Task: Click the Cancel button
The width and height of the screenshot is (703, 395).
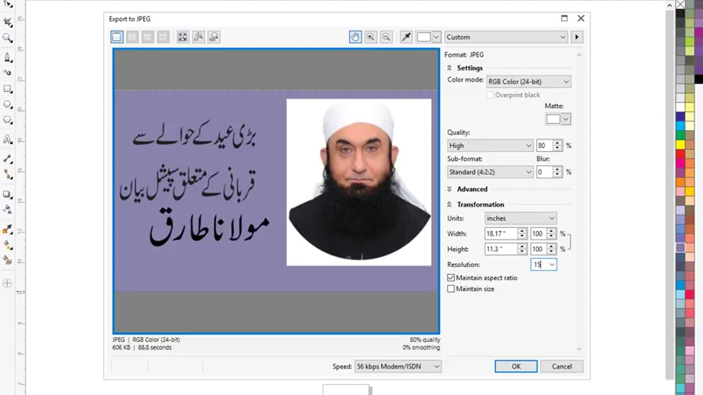Action: 561,366
